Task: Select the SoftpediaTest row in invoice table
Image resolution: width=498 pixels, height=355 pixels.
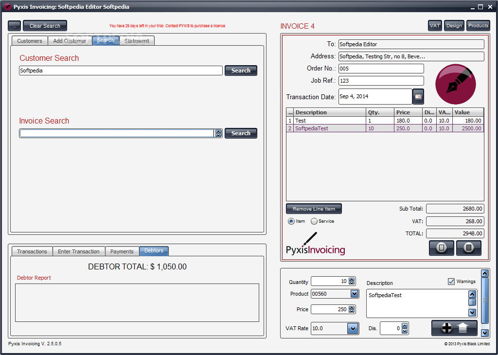Action: pos(385,128)
